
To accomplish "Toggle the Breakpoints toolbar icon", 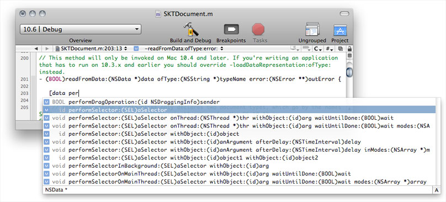I will click(231, 30).
